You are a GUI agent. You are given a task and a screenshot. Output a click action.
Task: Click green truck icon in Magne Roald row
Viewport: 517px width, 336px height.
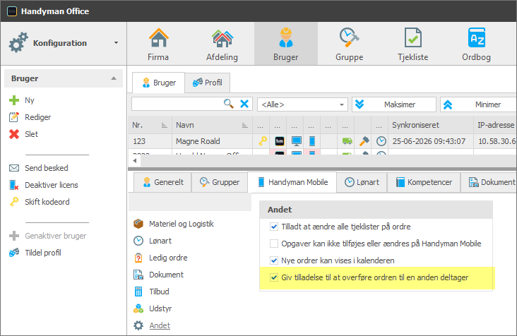pyautogui.click(x=347, y=141)
